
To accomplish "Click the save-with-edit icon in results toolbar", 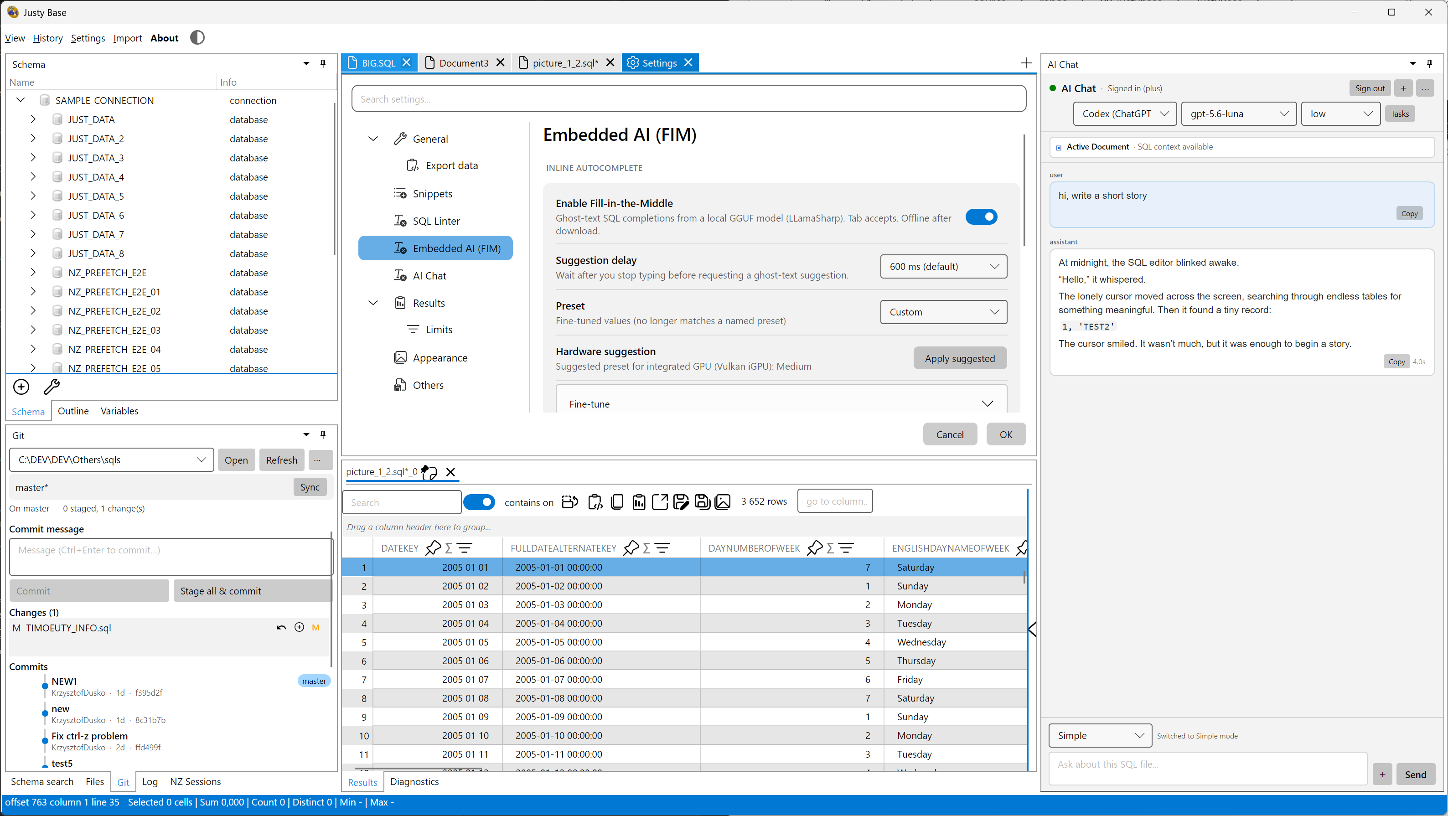I will pos(681,502).
